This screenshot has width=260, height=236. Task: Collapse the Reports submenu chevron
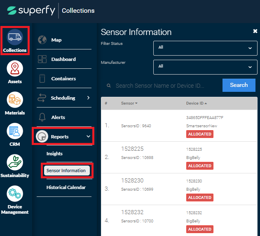[88, 136]
